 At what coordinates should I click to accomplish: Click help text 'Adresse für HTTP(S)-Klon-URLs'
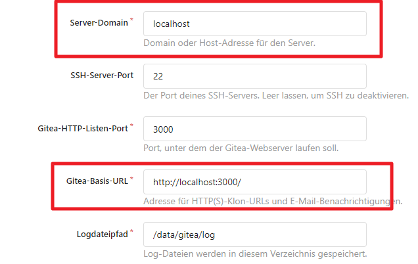pos(206,201)
